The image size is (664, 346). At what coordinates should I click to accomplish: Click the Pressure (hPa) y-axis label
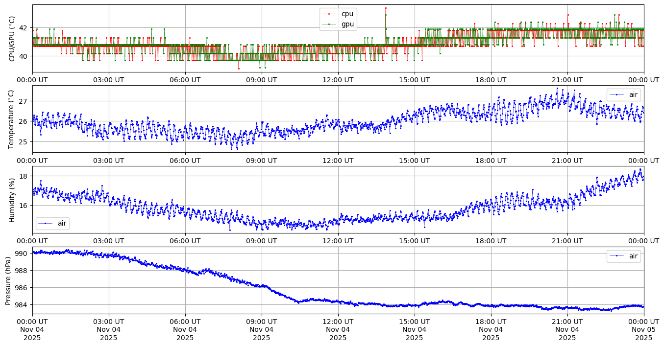click(x=9, y=280)
